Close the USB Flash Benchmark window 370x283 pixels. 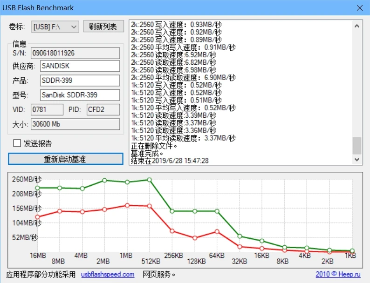tap(359, 8)
